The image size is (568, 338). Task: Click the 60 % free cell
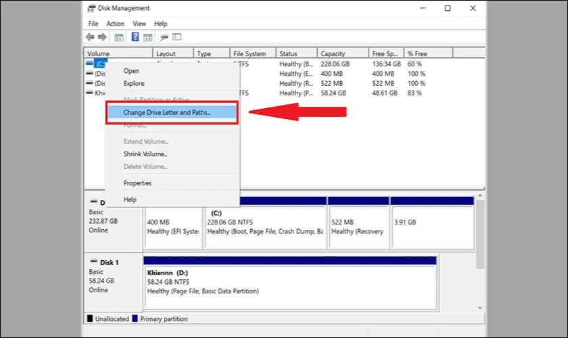coord(415,64)
